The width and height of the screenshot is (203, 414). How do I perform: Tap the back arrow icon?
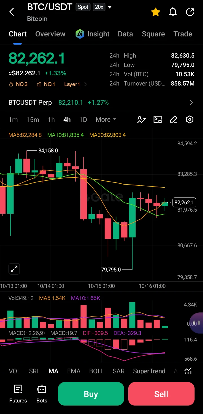click(12, 12)
